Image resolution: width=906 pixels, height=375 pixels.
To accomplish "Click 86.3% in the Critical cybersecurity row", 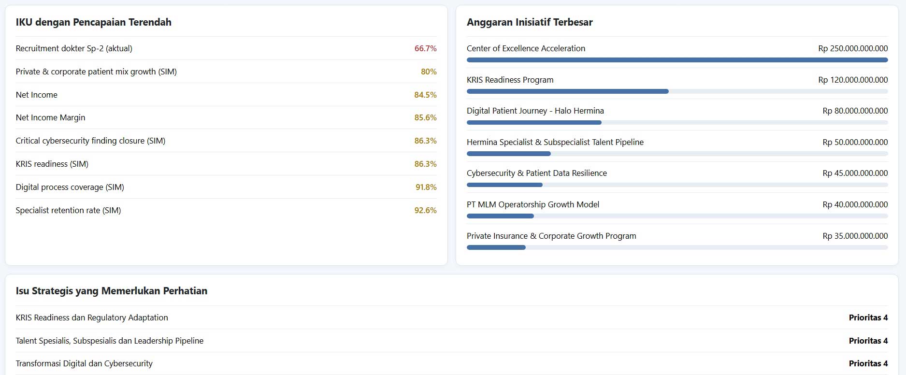I will point(425,141).
